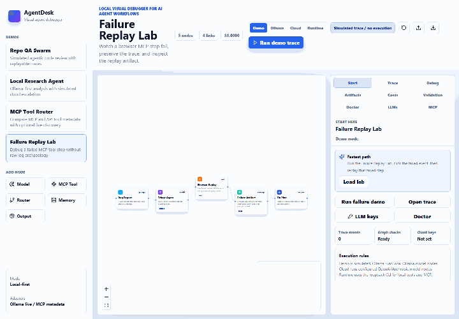Click the Browser Replay node's orange icon
The width and height of the screenshot is (459, 319).
[x=200, y=179]
